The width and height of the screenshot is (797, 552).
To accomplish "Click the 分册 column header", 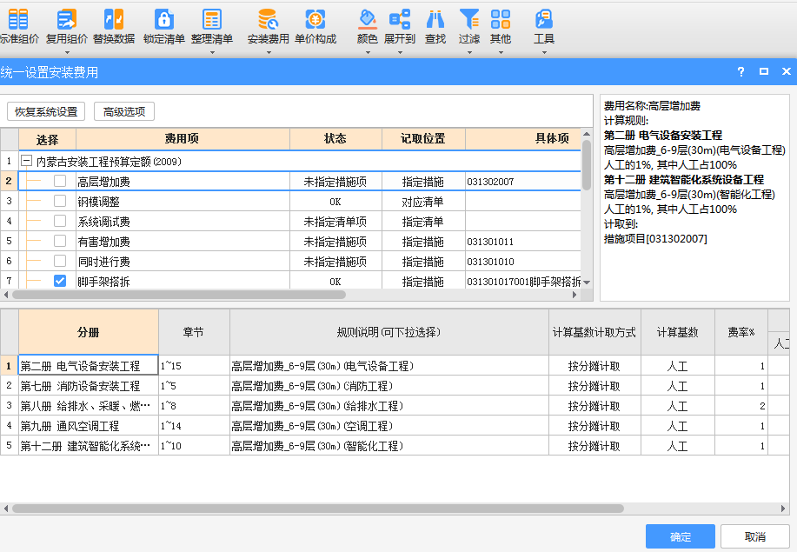I will click(x=89, y=332).
